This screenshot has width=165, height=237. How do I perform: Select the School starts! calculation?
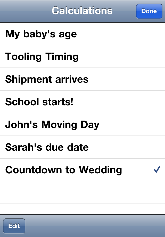(x=39, y=102)
